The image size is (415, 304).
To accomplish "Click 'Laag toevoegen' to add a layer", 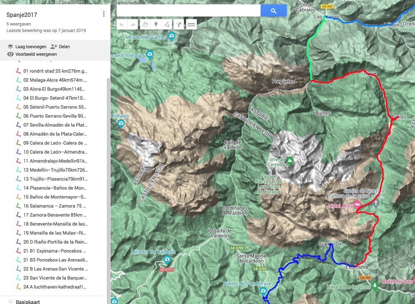I will (27, 46).
